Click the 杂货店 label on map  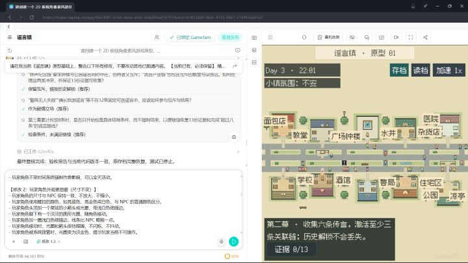pyautogui.click(x=428, y=132)
